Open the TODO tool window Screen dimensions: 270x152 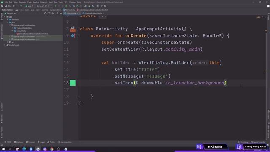[x=8, y=142]
